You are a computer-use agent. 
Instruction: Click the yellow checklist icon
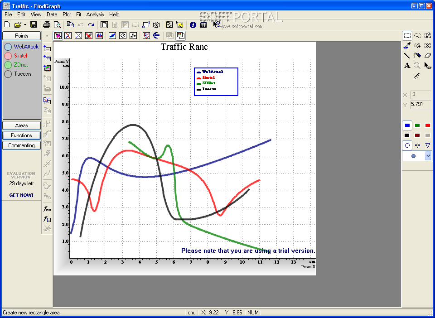169,25
